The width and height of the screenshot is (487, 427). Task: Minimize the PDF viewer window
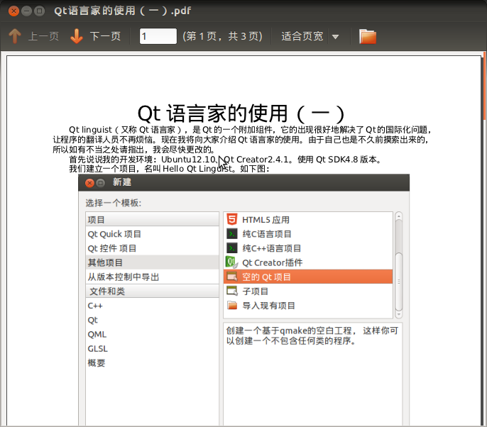click(x=26, y=11)
